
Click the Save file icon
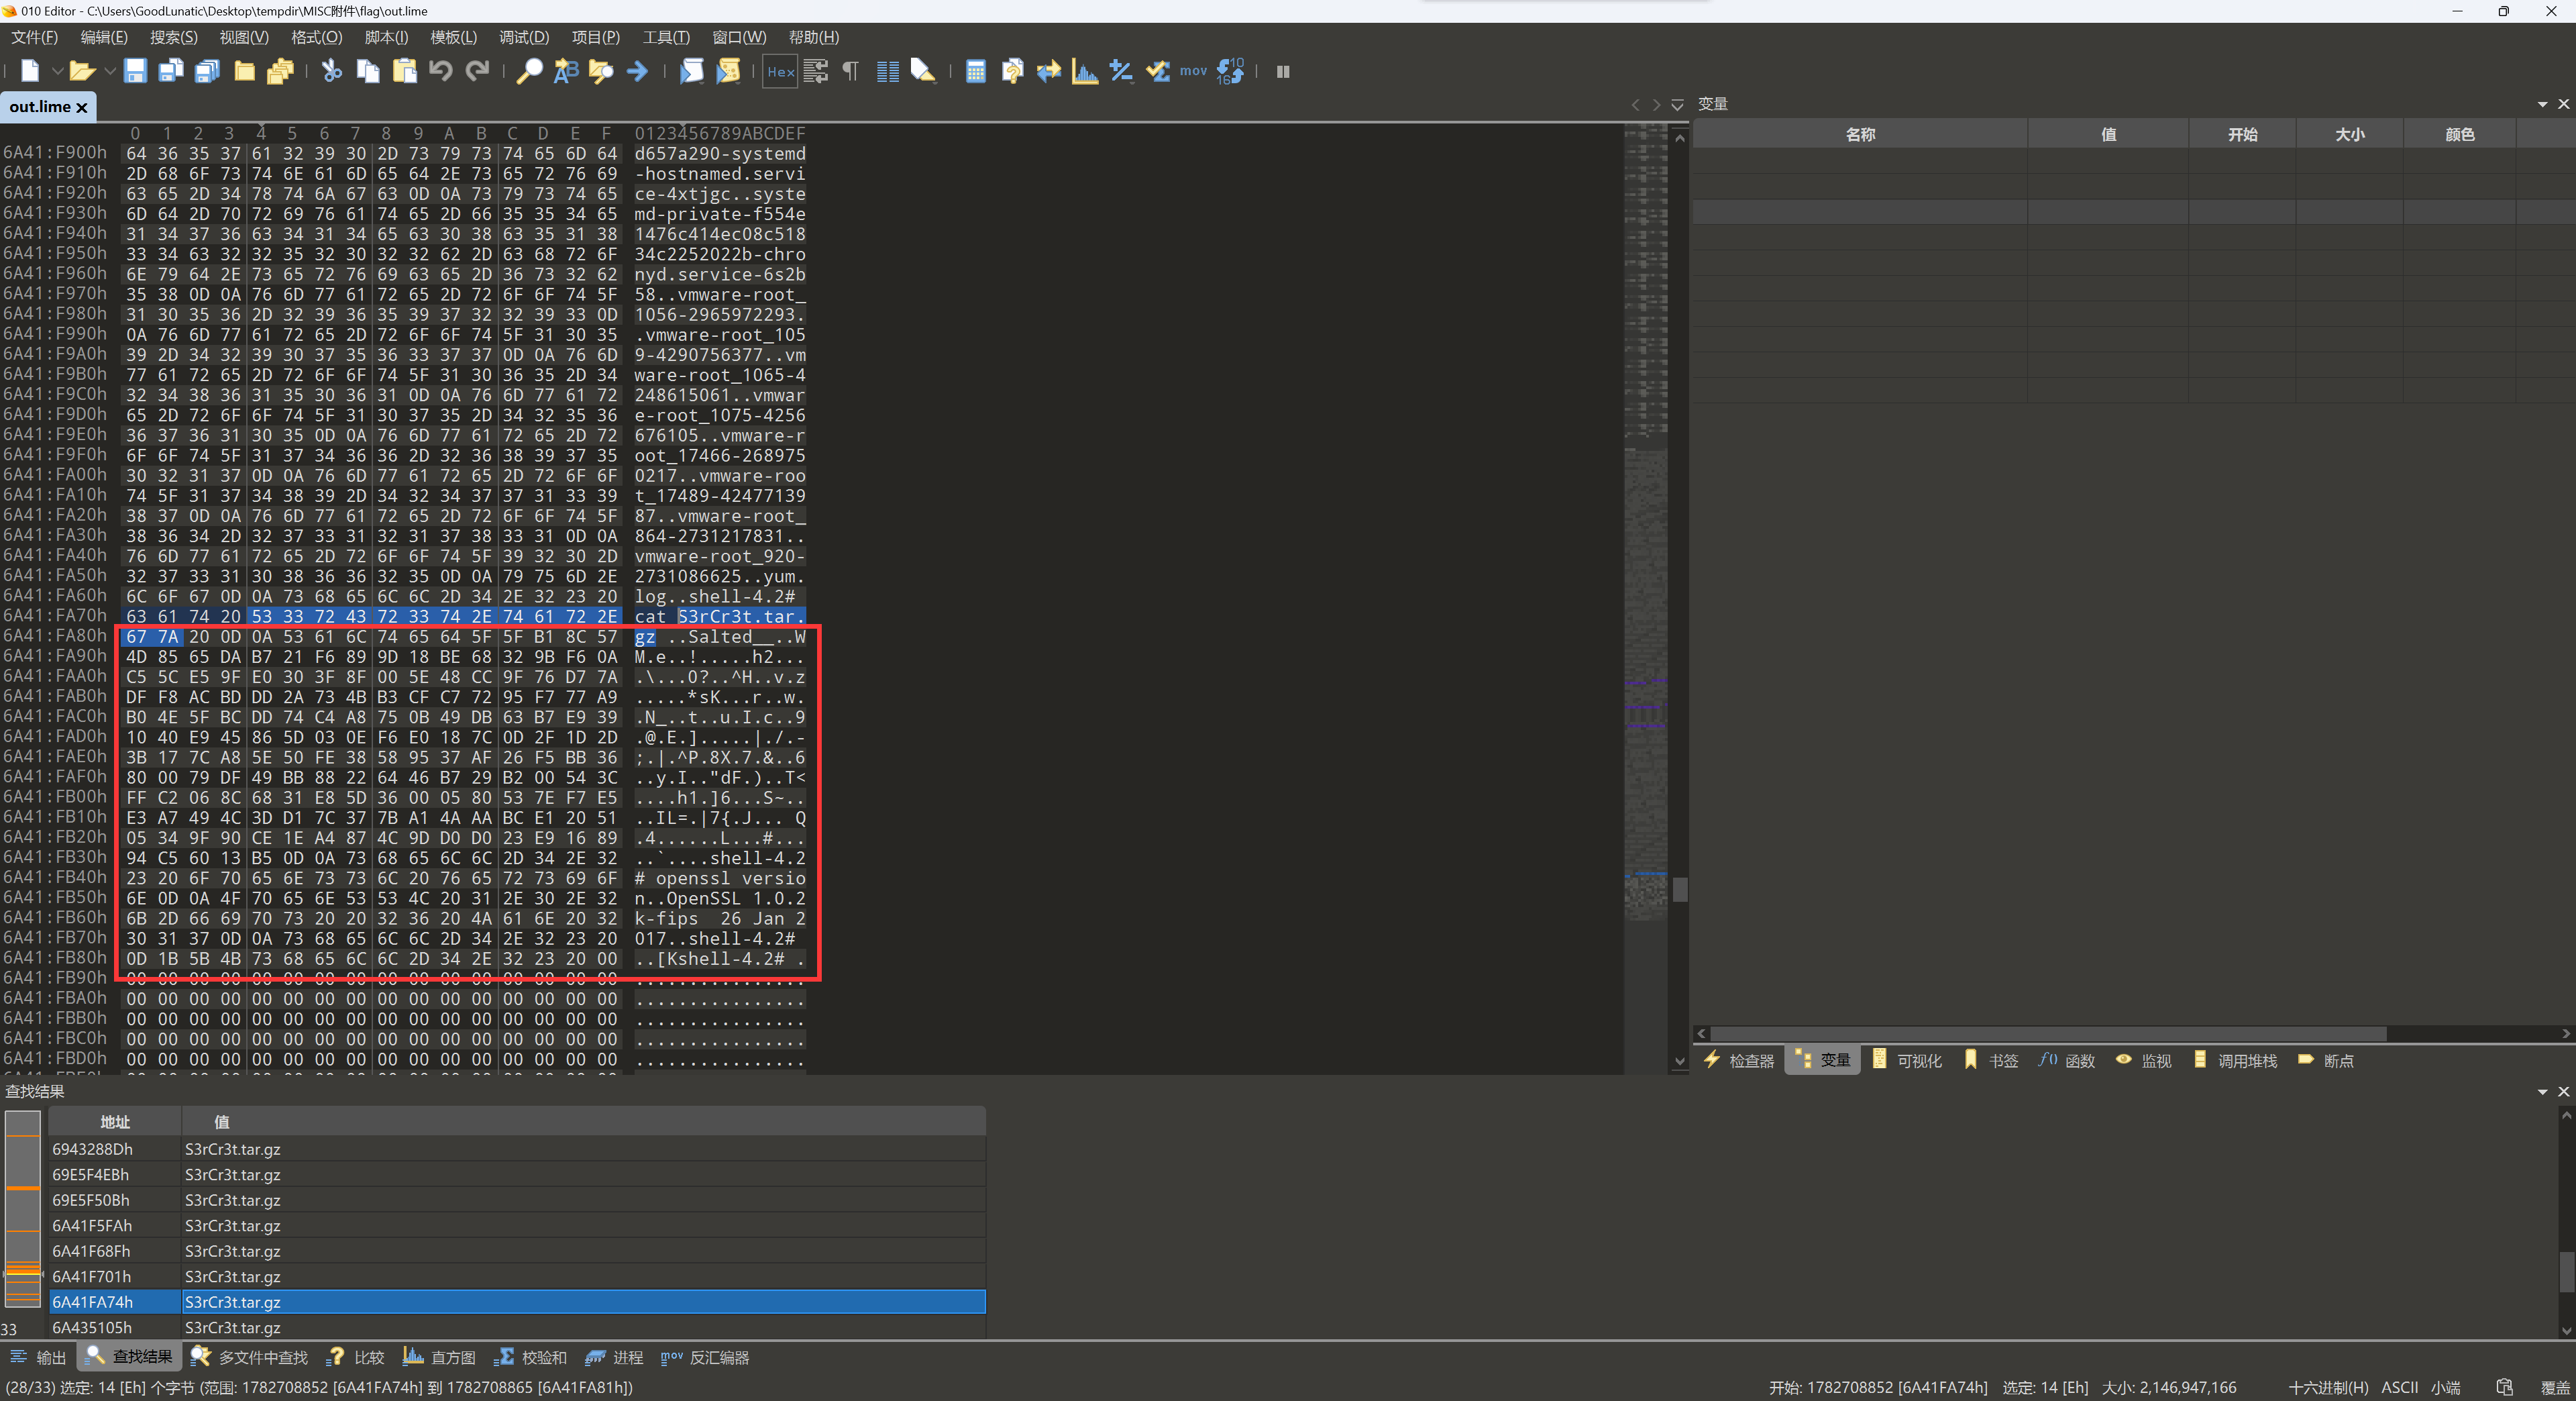[135, 71]
